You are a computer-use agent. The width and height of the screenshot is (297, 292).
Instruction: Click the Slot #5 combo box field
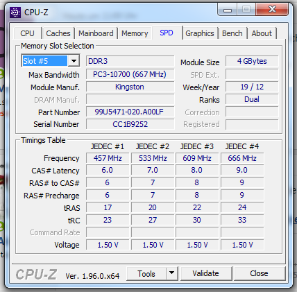pos(51,60)
